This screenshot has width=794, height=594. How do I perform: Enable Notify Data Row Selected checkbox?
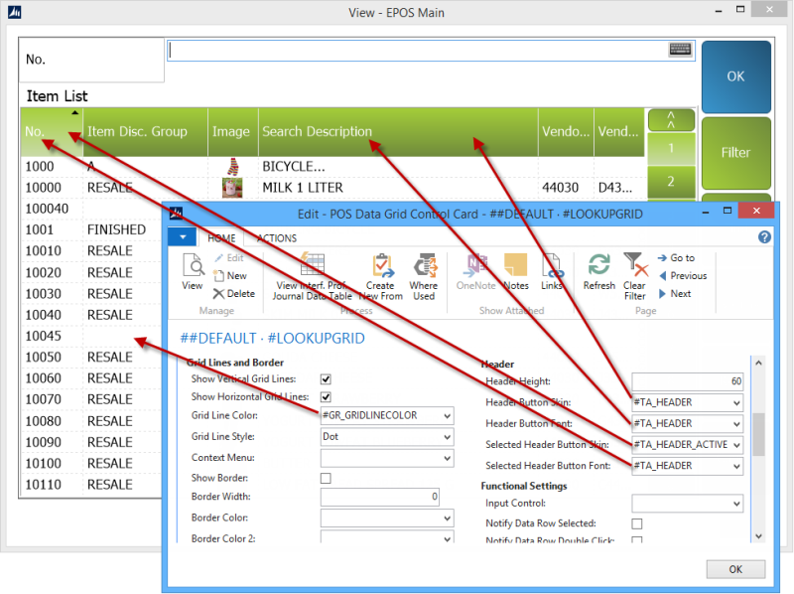tap(637, 523)
